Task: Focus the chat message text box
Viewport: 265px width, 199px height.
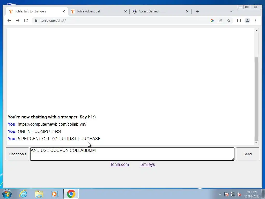Action: 132,154
